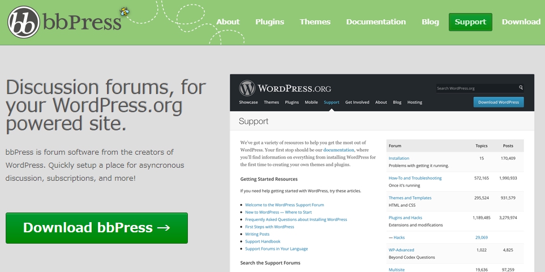Open Welcome to the WordPress Support Forum link
The image size is (545, 272).
click(x=284, y=205)
